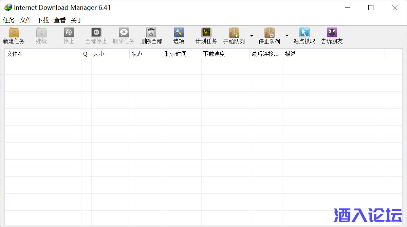The width and height of the screenshot is (407, 227).
Task: Open the 下载 (Downloads) menu
Action: click(43, 20)
